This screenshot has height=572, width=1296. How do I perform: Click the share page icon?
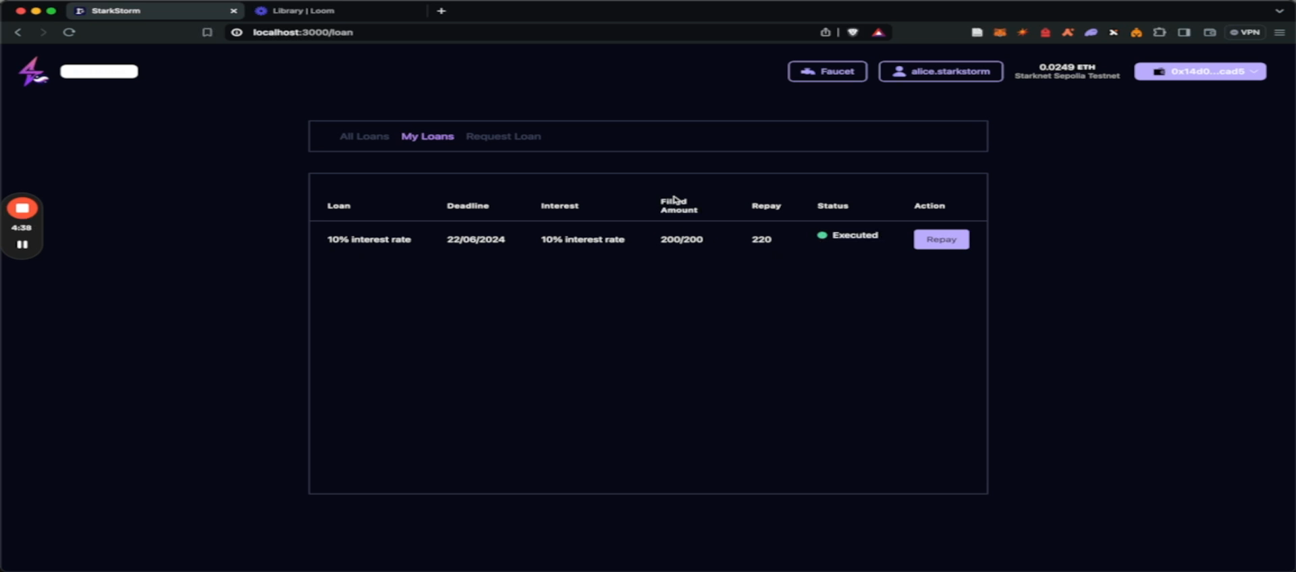(825, 32)
